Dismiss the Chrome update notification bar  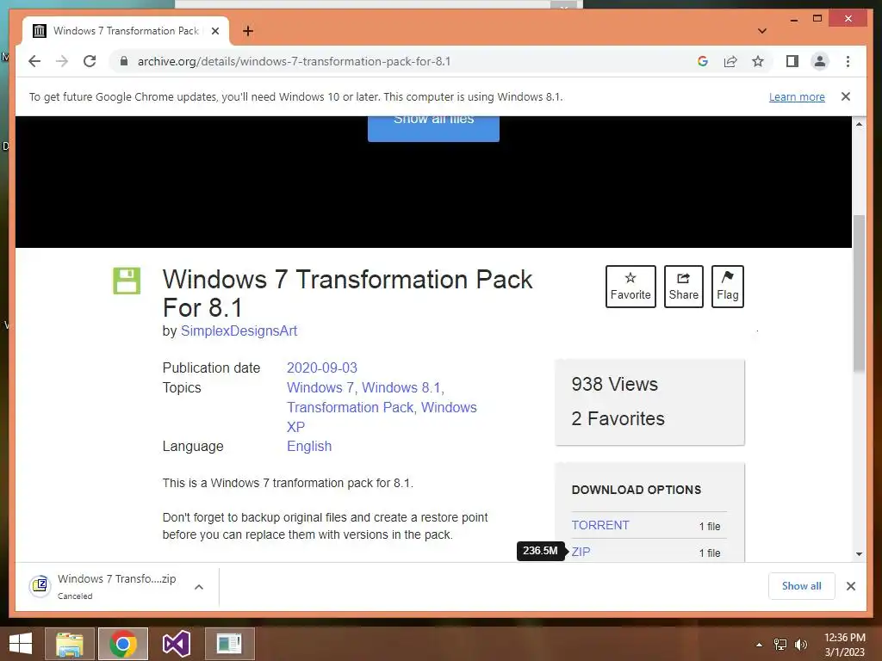tap(846, 96)
